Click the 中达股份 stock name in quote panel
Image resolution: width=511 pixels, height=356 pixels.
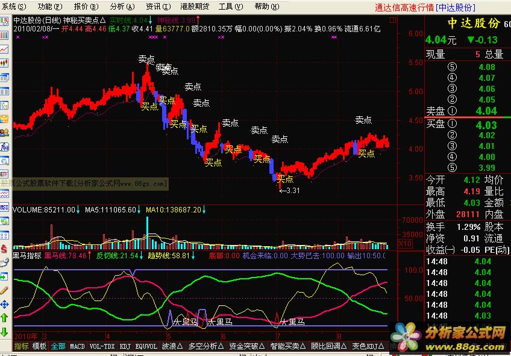click(x=474, y=23)
